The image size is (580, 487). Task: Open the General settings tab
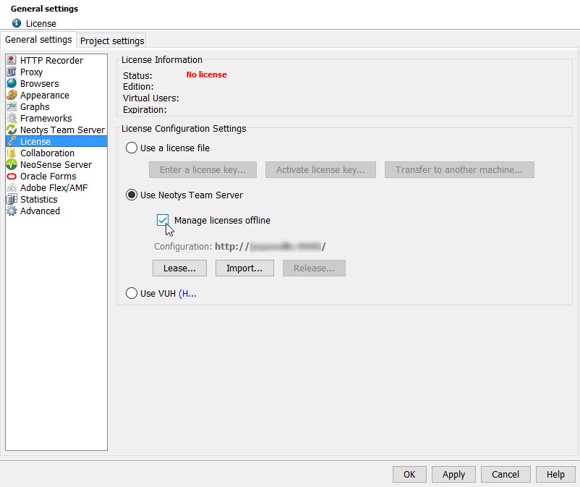click(38, 40)
